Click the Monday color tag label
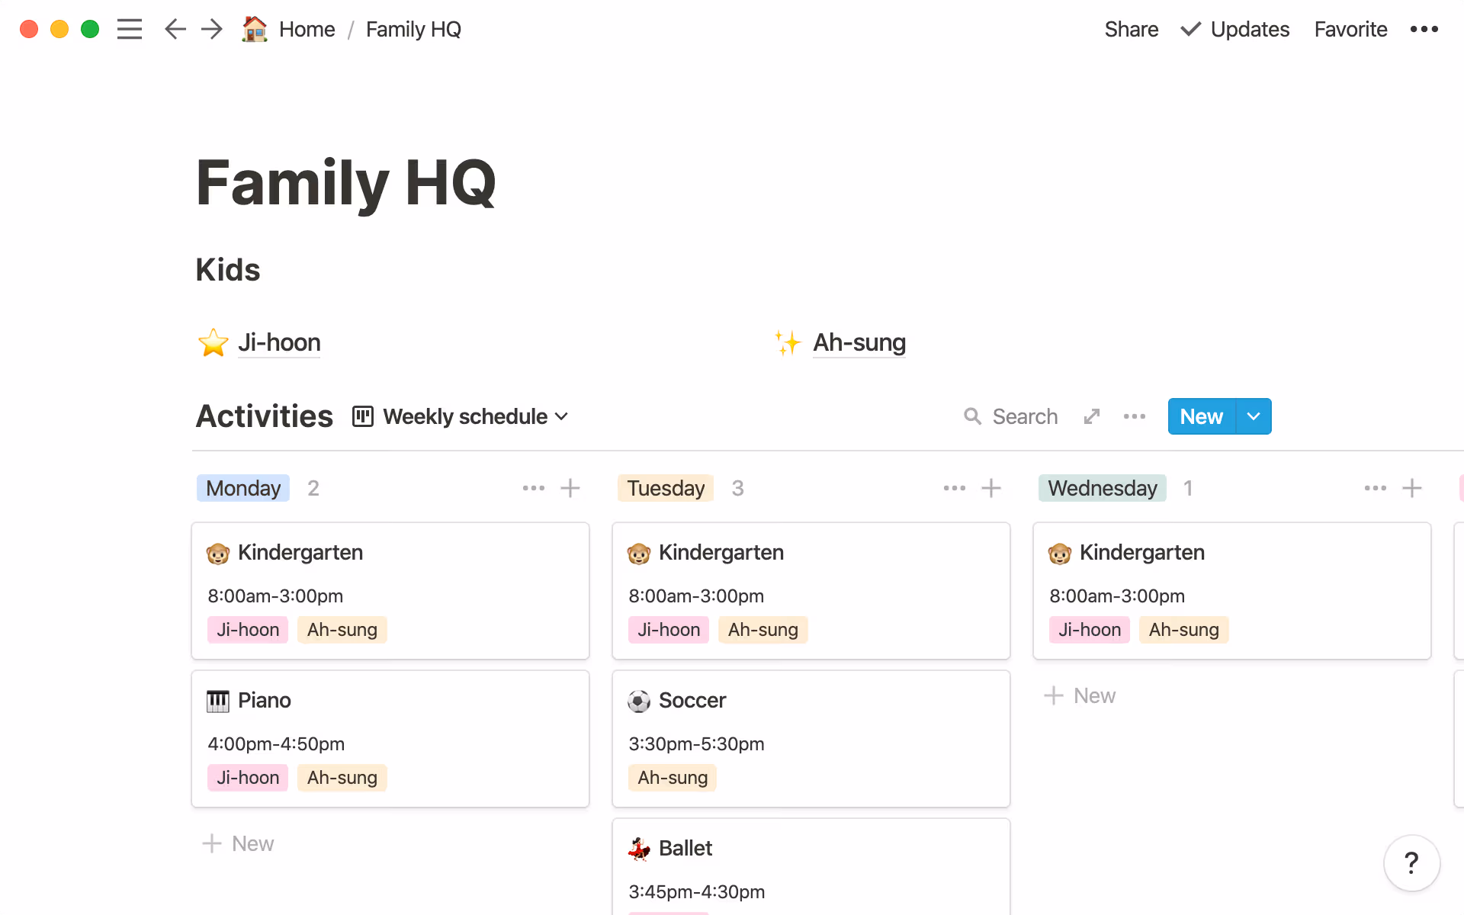The height and width of the screenshot is (915, 1464). coord(243,488)
